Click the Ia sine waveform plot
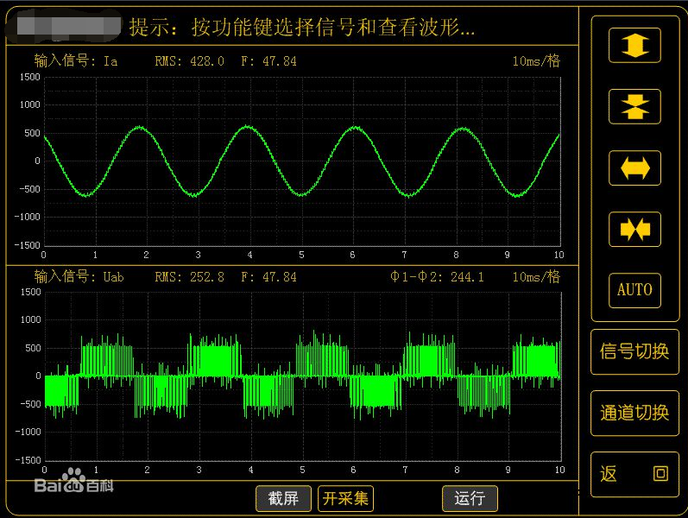This screenshot has height=518, width=688. [301, 161]
